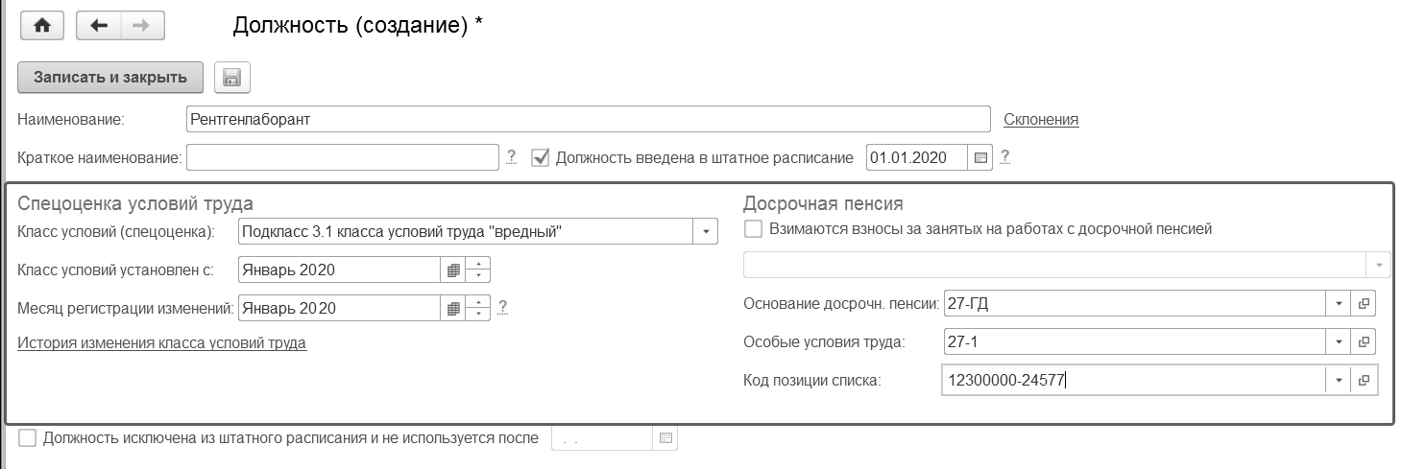This screenshot has height=469, width=1402.
Task: Enable early pension contributions checkbox
Action: click(753, 229)
